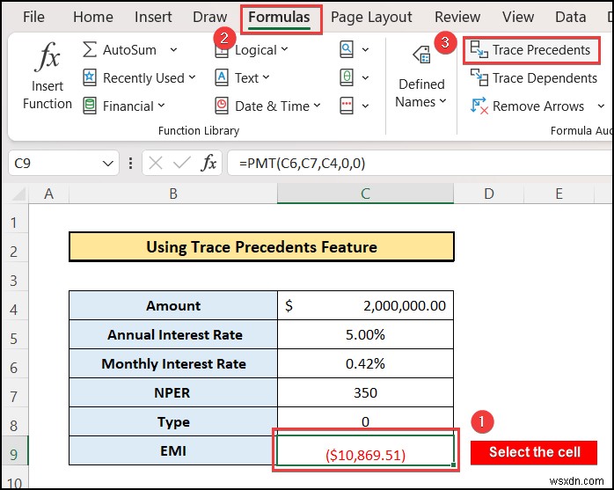This screenshot has width=614, height=490.
Task: Click the Select All corner triangle
Action: [x=18, y=194]
